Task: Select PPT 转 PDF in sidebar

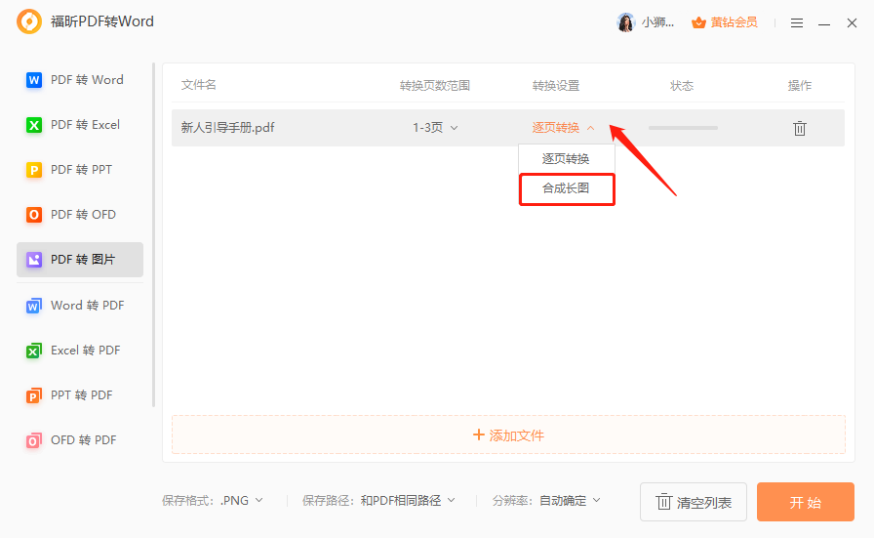Action: 80,395
